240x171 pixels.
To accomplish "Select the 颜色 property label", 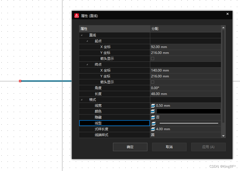I will click(98, 111).
